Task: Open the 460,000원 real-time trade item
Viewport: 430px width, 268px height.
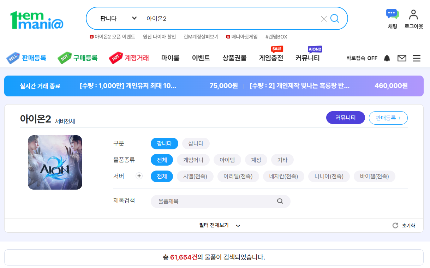Action: pos(329,86)
